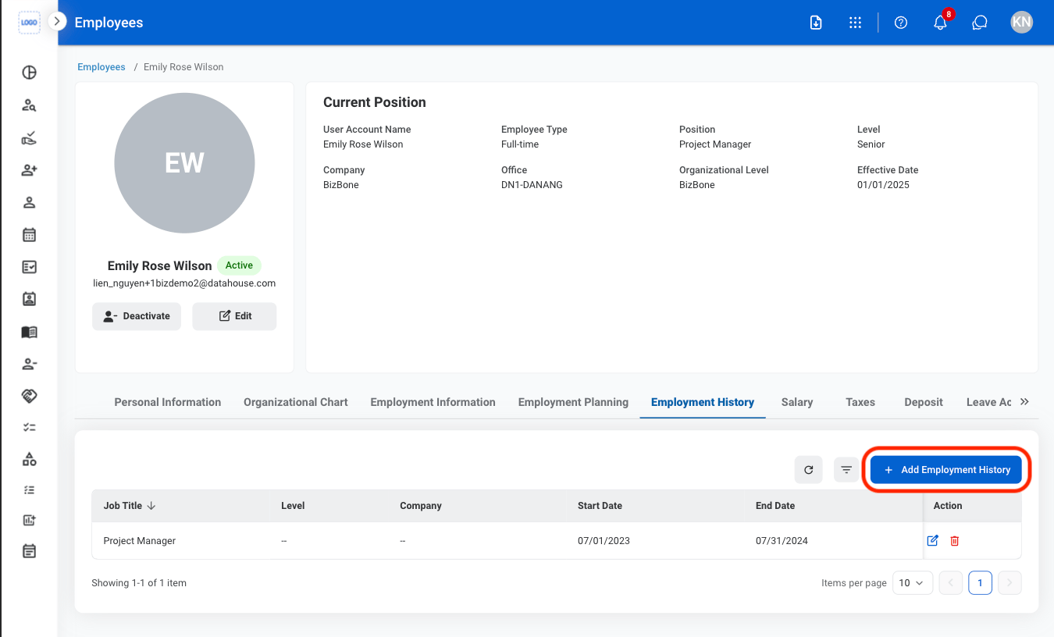This screenshot has width=1054, height=637.
Task: Click the help question mark icon
Action: (901, 23)
